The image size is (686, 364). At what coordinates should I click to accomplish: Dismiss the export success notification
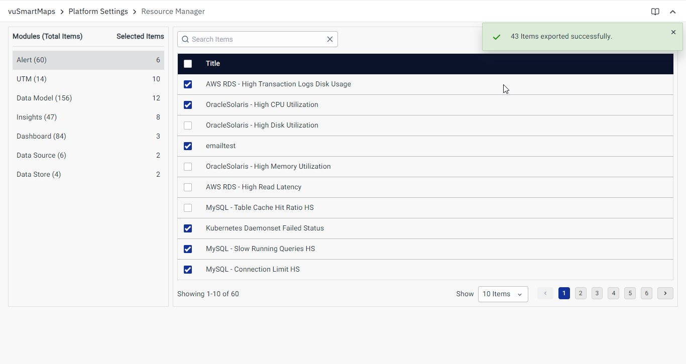click(x=673, y=32)
